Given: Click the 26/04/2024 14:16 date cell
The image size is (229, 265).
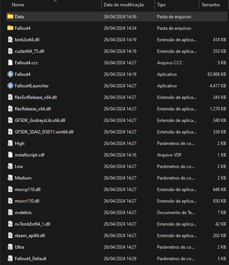Looking at the screenshot, I should click(x=120, y=155).
